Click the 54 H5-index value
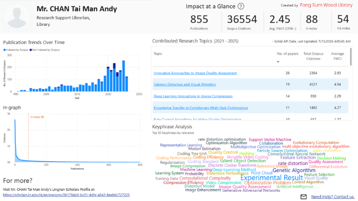The width and height of the screenshot is (358, 201). (343, 19)
